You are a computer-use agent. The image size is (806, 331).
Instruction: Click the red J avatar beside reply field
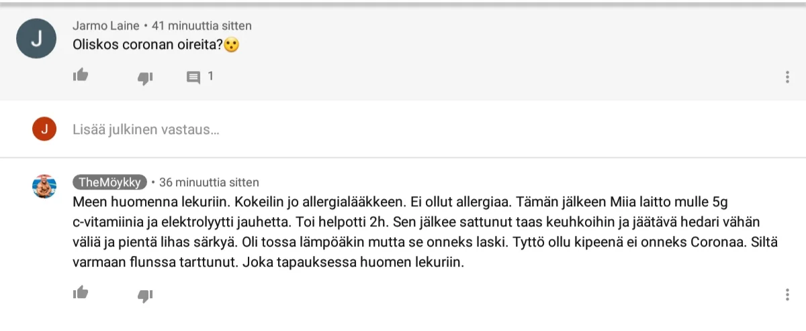44,129
